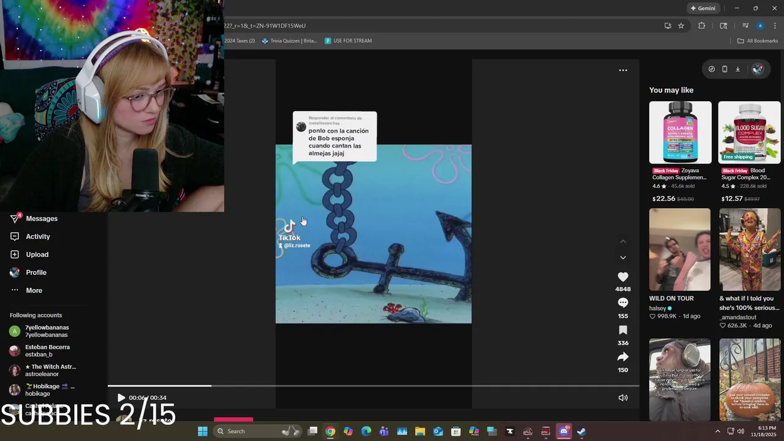
Task: Seek along the video progress bar
Action: pyautogui.click(x=373, y=386)
